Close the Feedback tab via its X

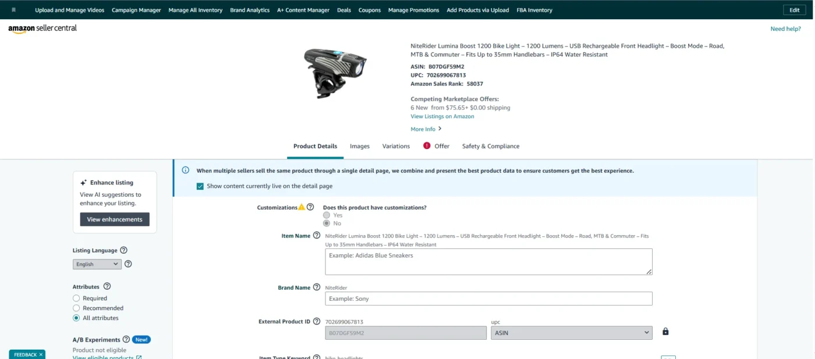point(41,354)
